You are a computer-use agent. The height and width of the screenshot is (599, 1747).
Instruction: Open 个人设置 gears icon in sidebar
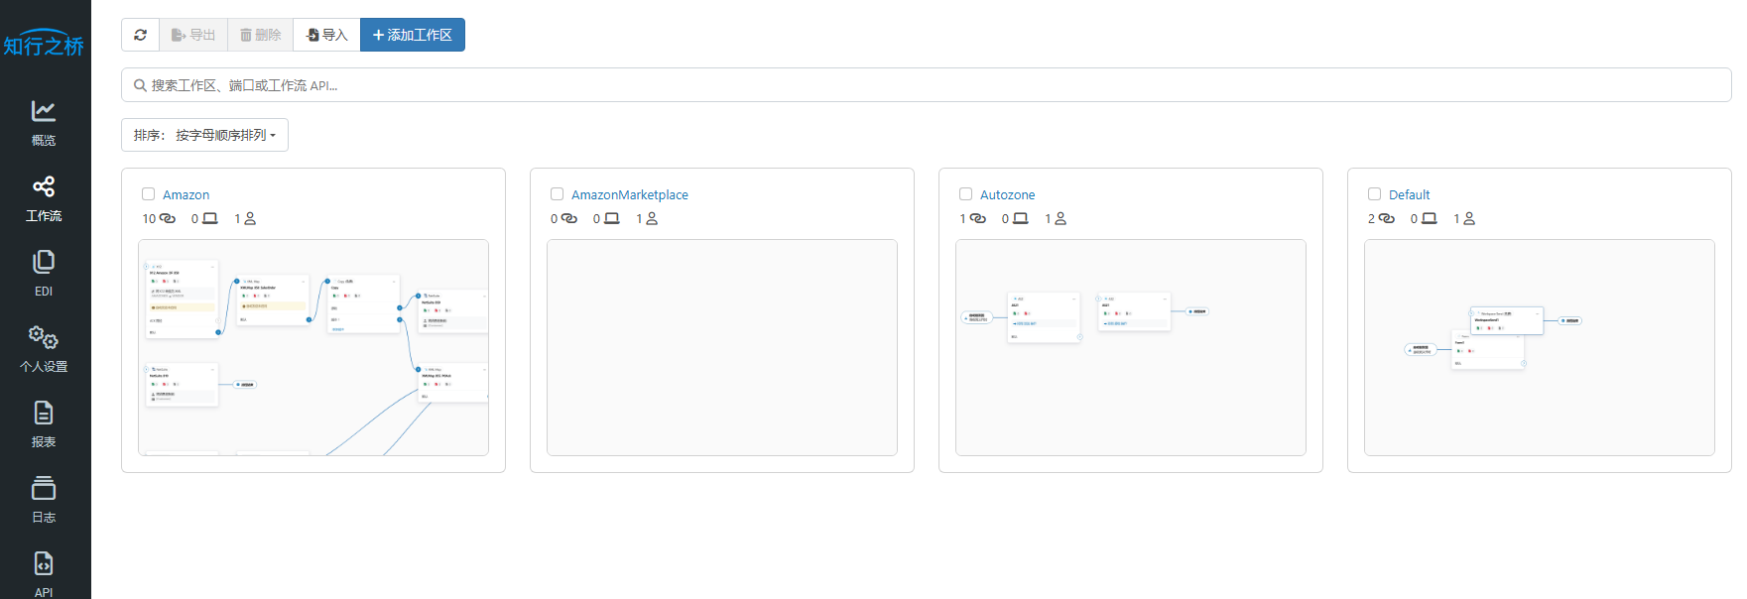44,337
